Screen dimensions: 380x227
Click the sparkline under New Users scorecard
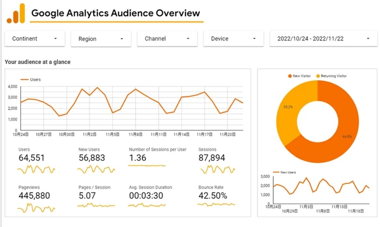96,169
